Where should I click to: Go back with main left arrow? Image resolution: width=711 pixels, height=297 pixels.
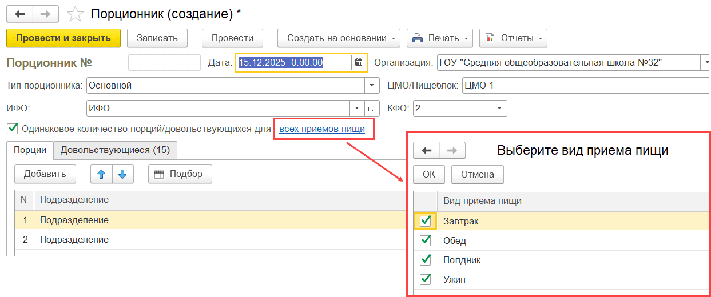[20, 13]
